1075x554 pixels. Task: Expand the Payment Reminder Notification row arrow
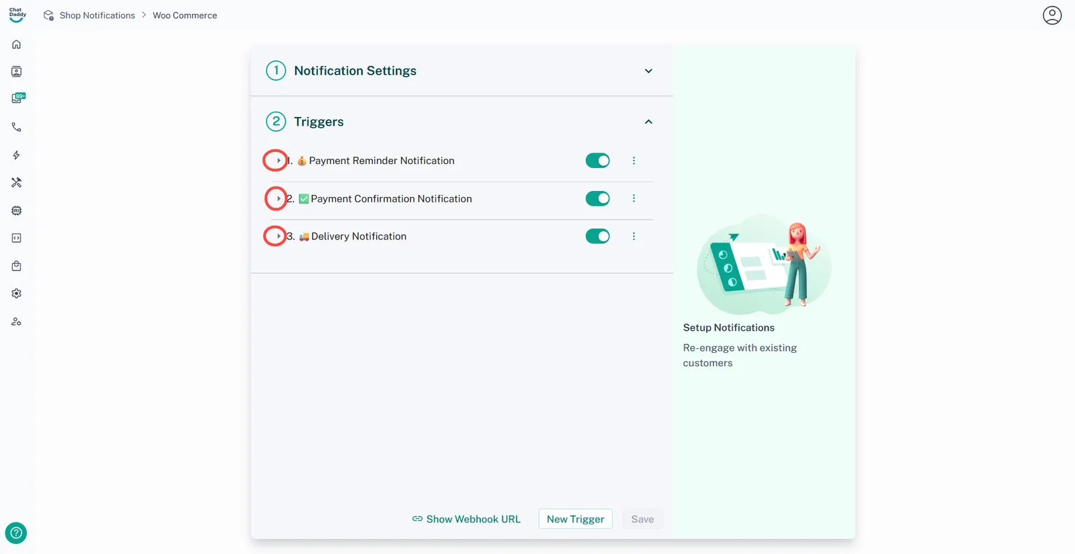(277, 161)
